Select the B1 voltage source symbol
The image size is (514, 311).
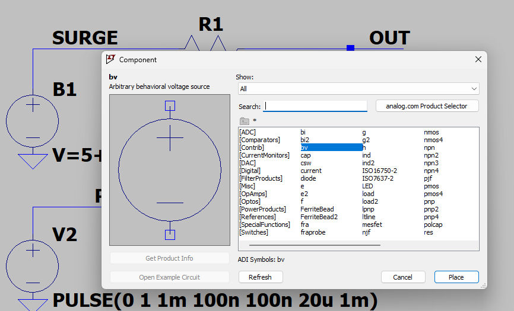[x=33, y=121]
